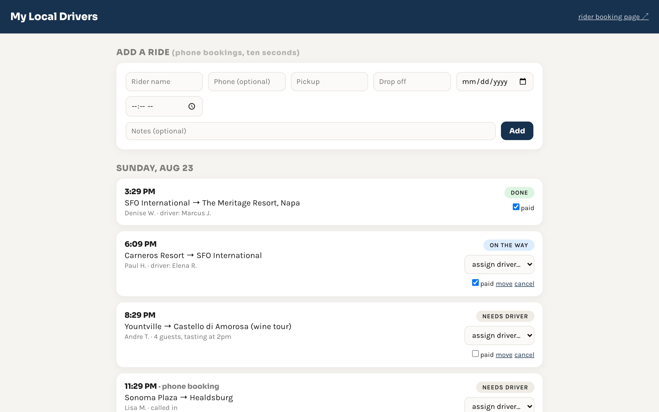Click the 'Paul H. · driver: Elena R.' line
Viewport: 659px width, 412px height.
[161, 266]
